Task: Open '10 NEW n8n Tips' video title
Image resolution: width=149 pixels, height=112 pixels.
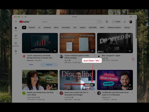Action: coord(115,94)
